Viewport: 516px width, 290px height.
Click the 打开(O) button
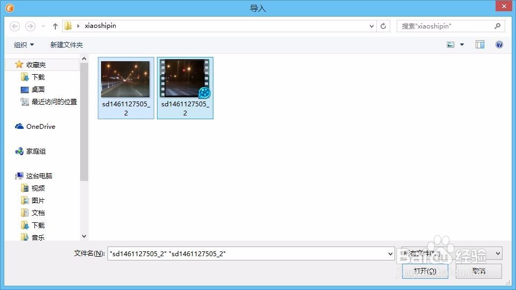425,271
